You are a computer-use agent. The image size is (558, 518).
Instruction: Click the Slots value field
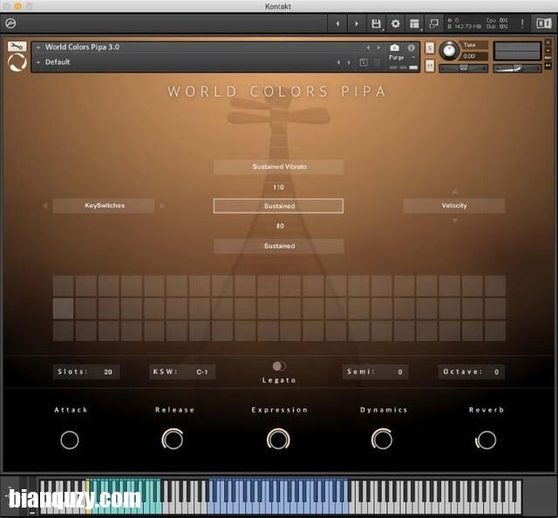tap(86, 372)
